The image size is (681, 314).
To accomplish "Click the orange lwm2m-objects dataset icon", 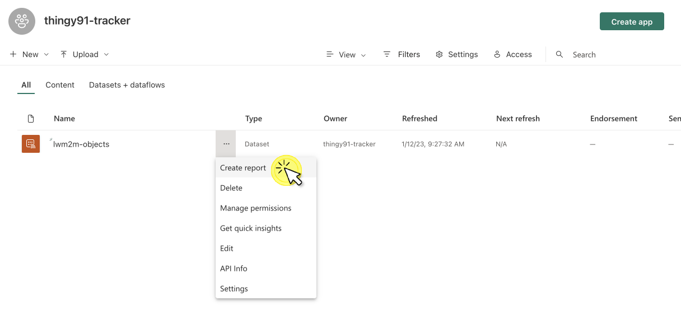I will point(31,144).
